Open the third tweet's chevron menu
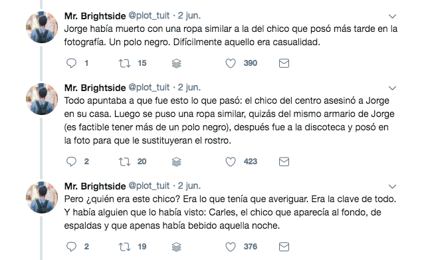424x260 pixels. point(392,186)
